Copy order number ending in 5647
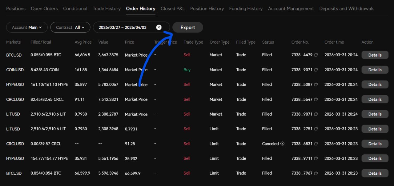394x186 pixels. 316,99
